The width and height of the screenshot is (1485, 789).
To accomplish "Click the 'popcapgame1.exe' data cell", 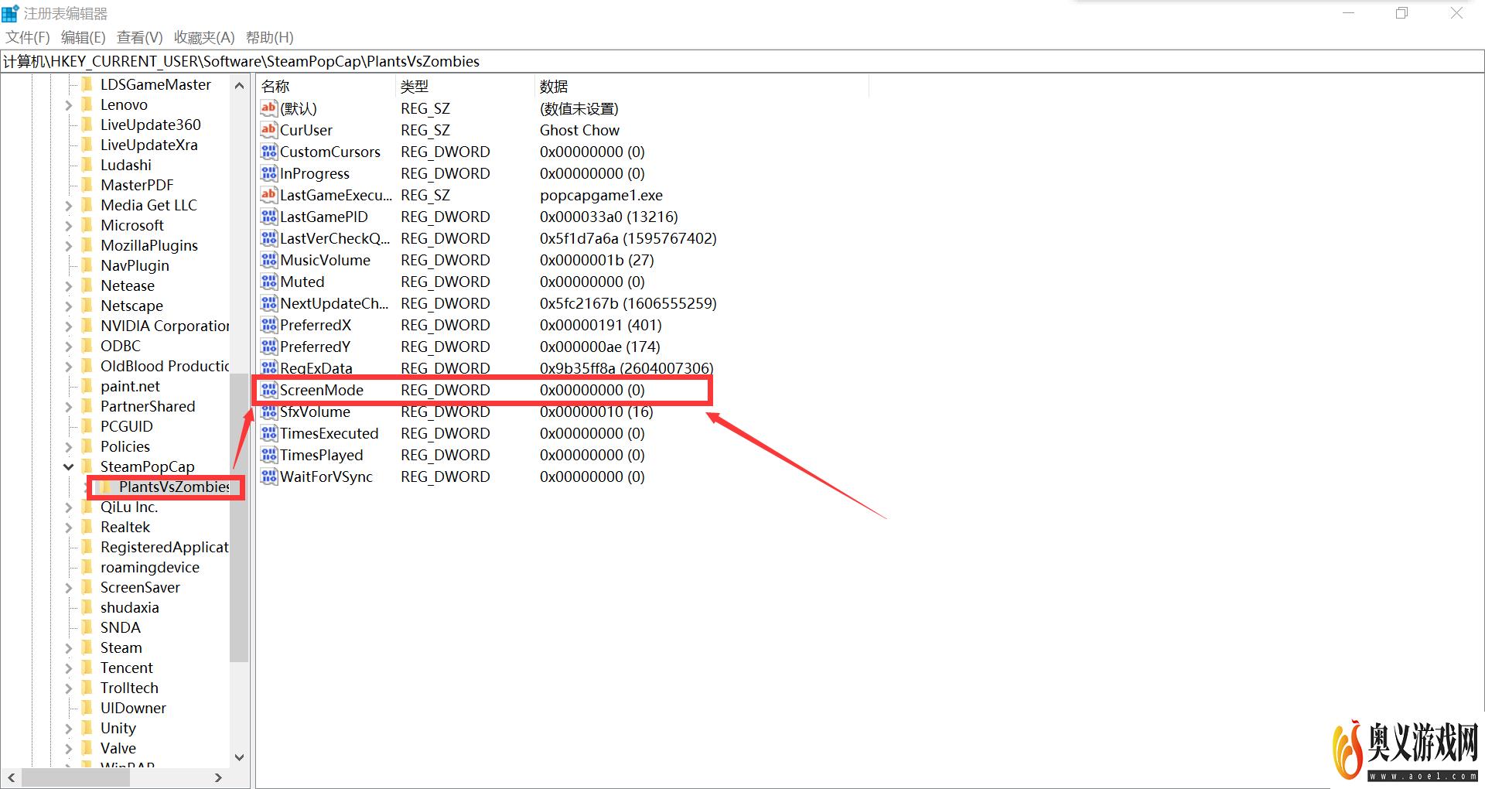I will (x=601, y=195).
